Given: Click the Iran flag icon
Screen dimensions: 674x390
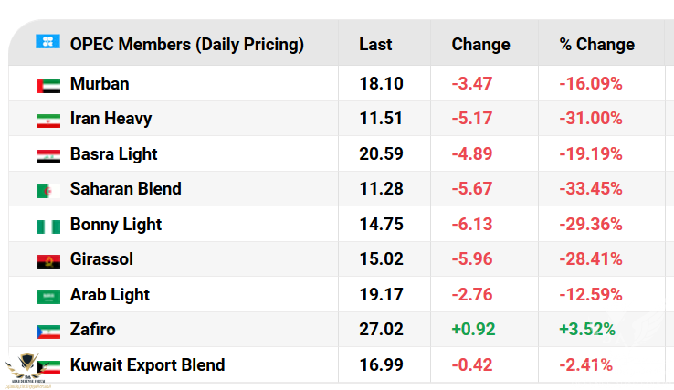Looking at the screenshot, I should point(48,120).
